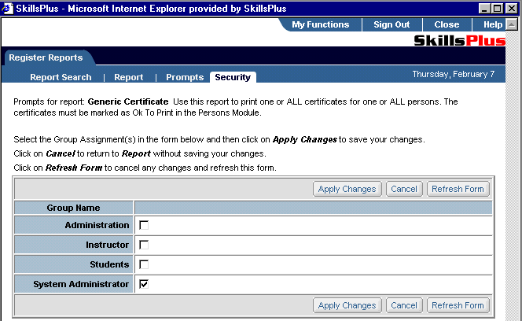Click the Sign Out link
The height and width of the screenshot is (321, 522).
[391, 24]
